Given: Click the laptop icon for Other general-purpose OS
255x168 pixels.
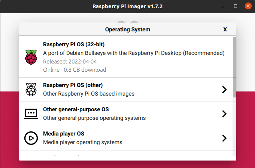Looking at the screenshot, I should 31,114.
